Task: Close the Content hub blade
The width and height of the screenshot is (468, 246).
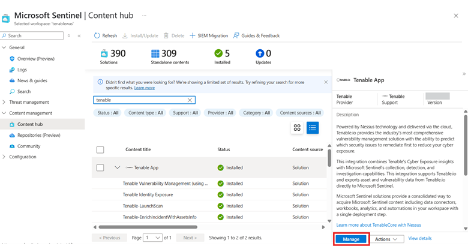Action: click(456, 16)
